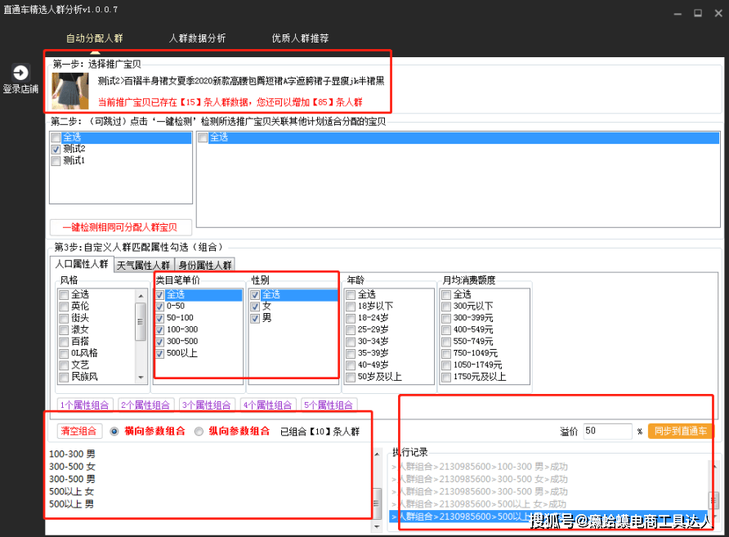Uncheck the 0-50 price range

coord(159,306)
